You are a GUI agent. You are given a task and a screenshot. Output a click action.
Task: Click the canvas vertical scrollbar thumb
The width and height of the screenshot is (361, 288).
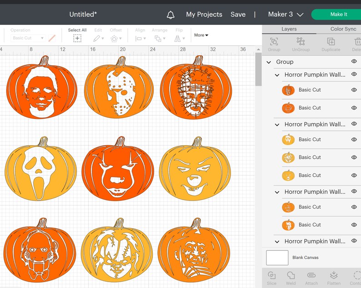(258, 69)
